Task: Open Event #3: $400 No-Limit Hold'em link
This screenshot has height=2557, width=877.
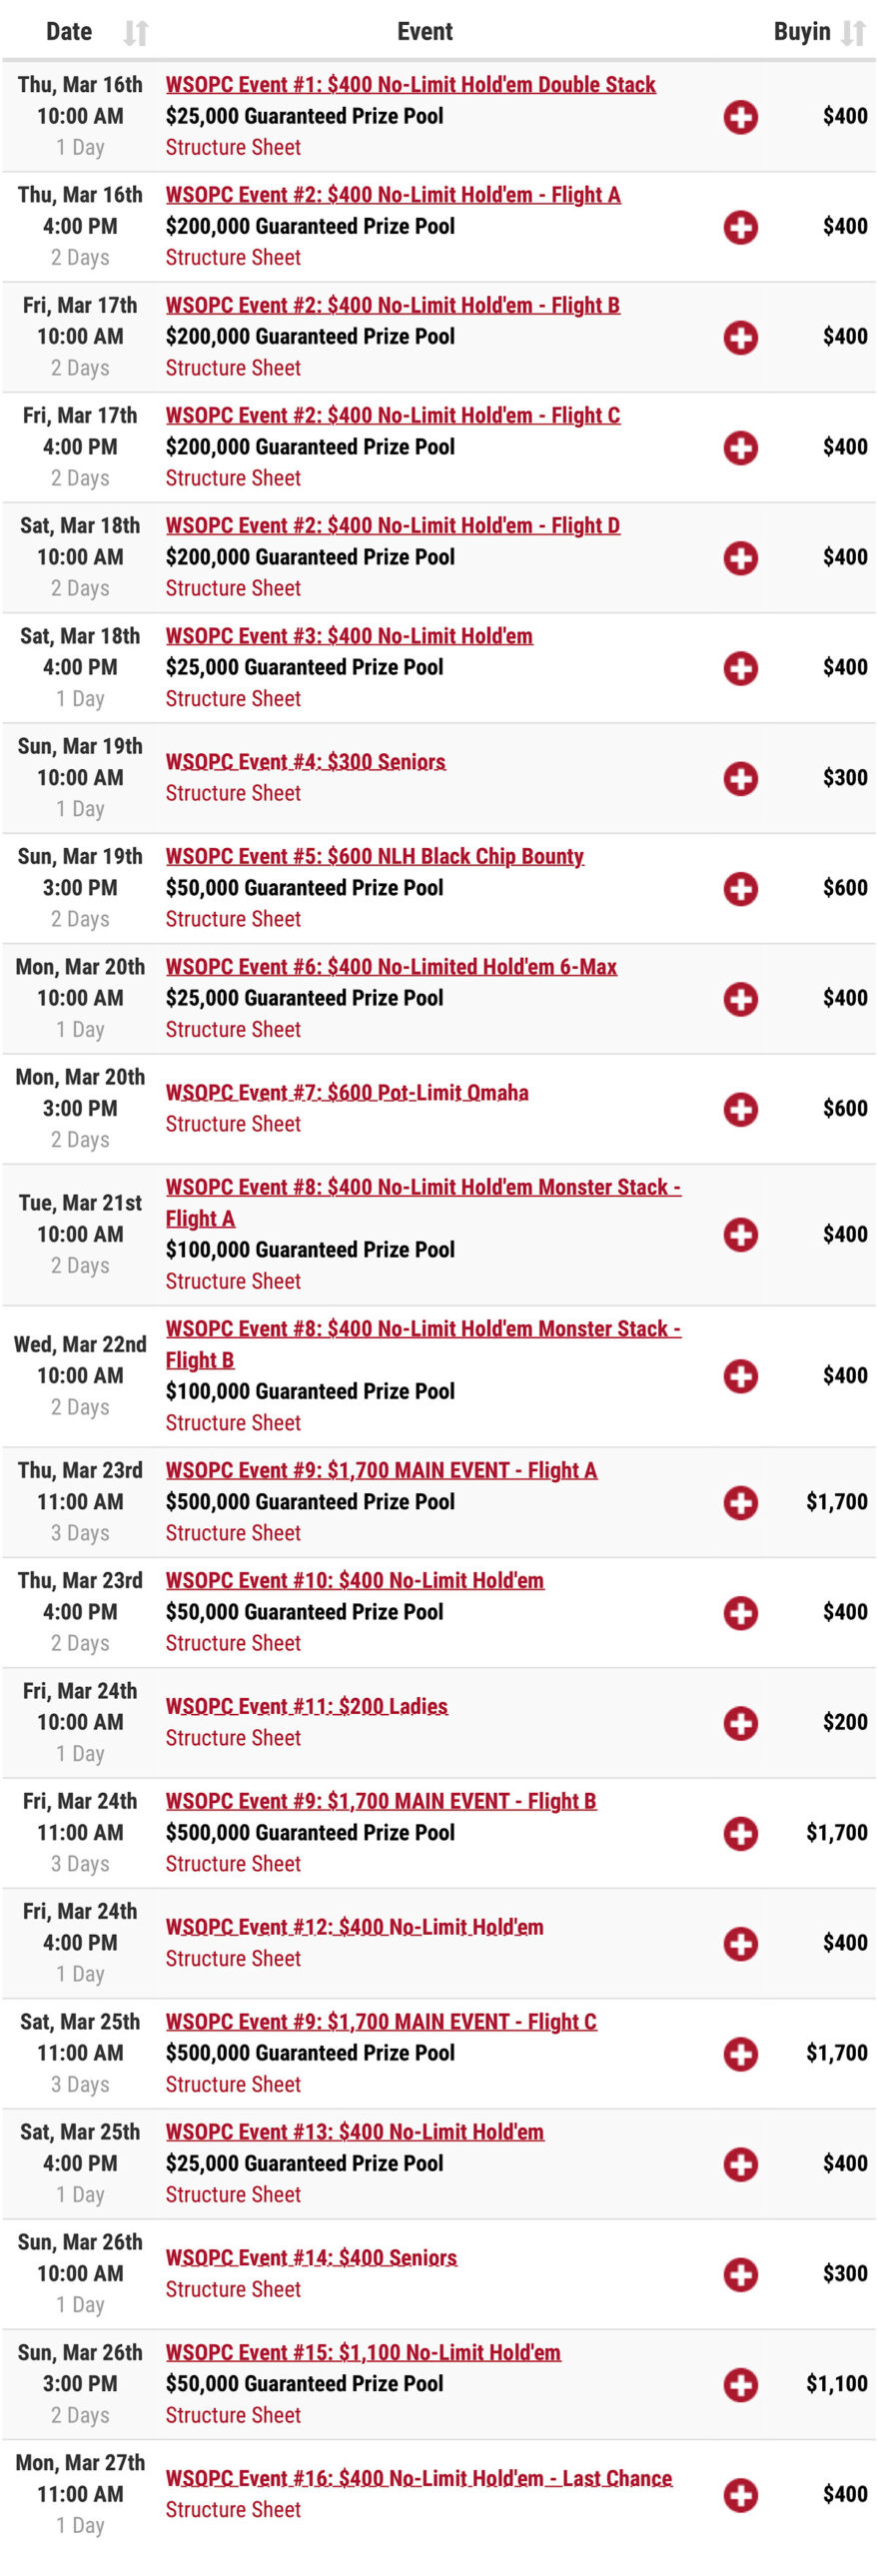Action: (349, 636)
